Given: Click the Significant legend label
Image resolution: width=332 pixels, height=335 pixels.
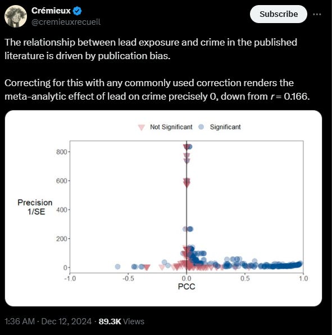Looking at the screenshot, I should tap(225, 127).
